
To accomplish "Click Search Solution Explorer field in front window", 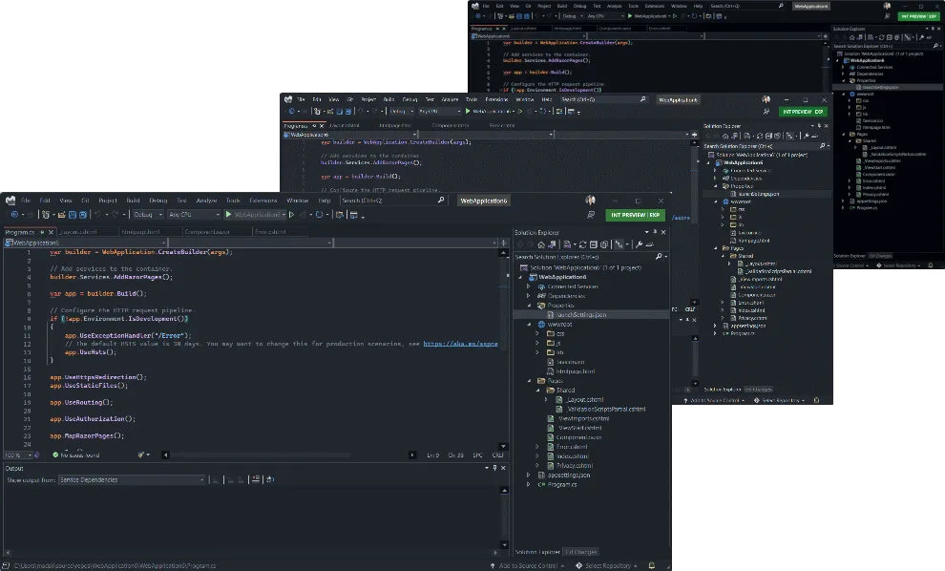I will pos(591,257).
